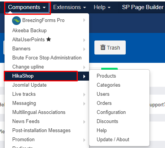Expand Change upline submenu arrow
The image size is (165, 148).
tap(84, 67)
